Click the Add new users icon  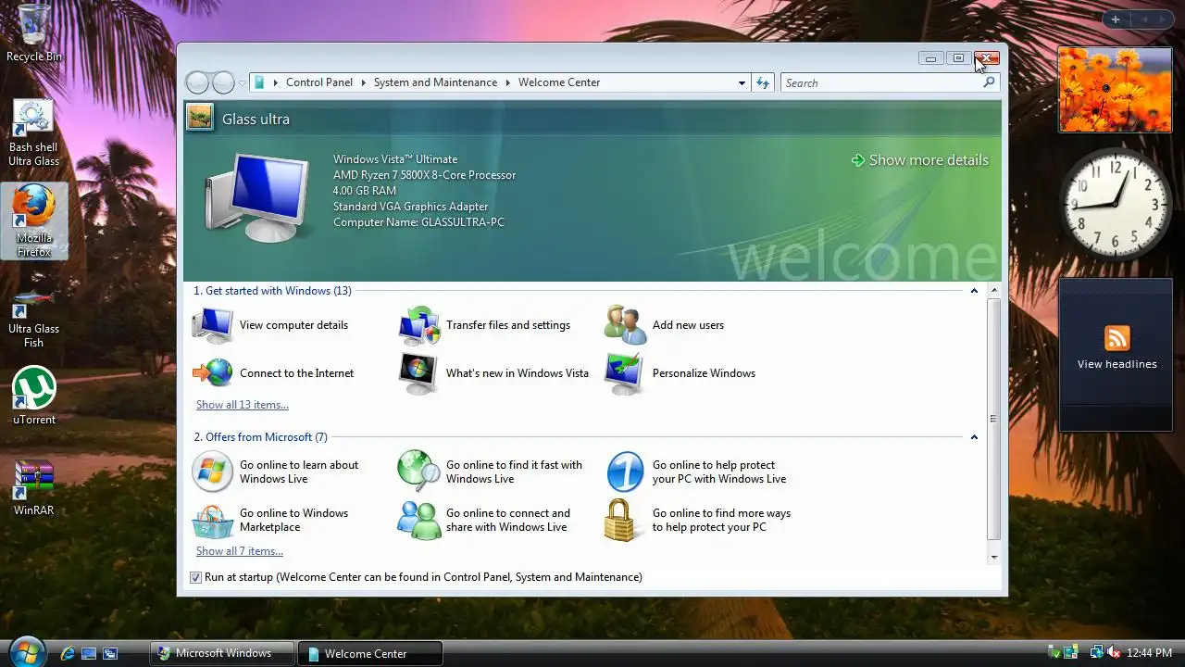pyautogui.click(x=625, y=325)
